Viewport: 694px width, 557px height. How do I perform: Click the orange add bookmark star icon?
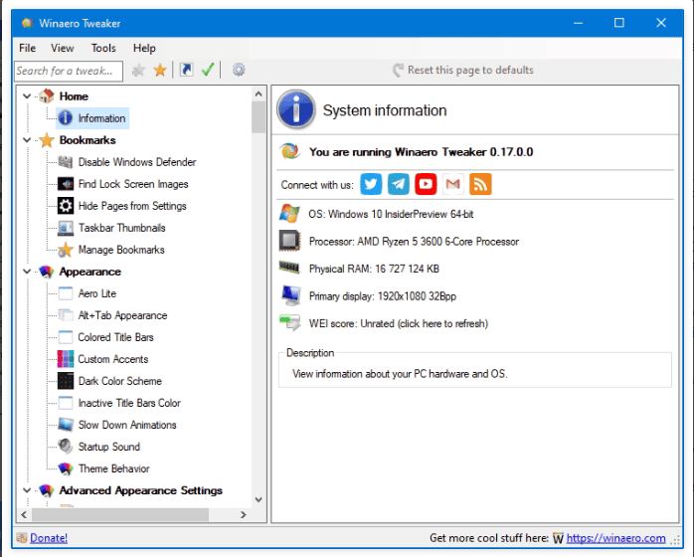160,70
